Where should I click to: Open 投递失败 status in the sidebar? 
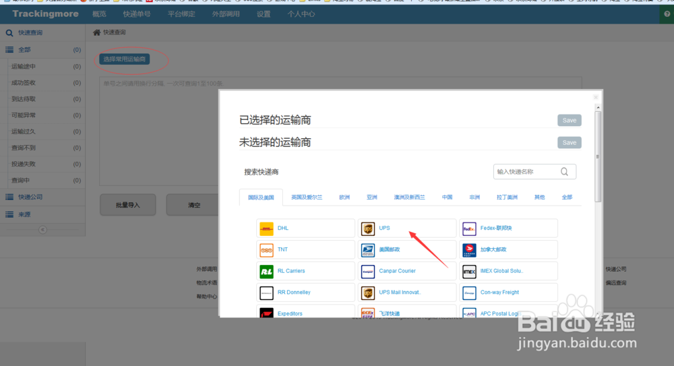click(x=43, y=164)
